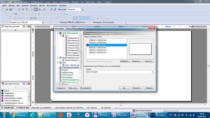Click the settings tree horizontal scrollbar

click(63, 84)
